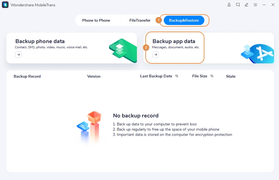Open the feedback chat bubble icon
The width and height of the screenshot is (279, 180).
pyautogui.click(x=238, y=5)
